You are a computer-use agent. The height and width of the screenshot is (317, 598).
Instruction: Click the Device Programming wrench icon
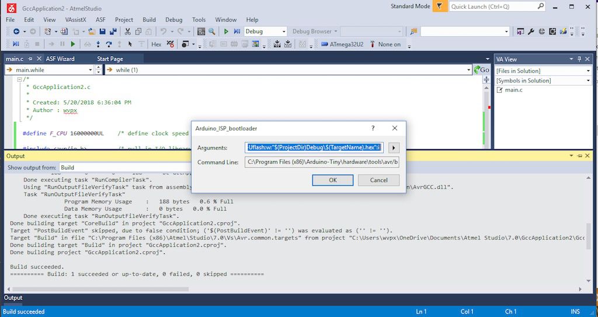coord(531,32)
